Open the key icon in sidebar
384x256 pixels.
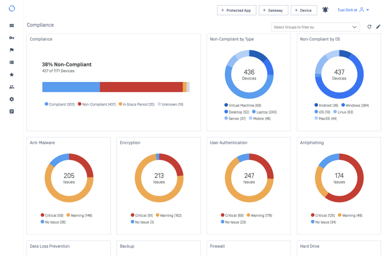[x=11, y=38]
